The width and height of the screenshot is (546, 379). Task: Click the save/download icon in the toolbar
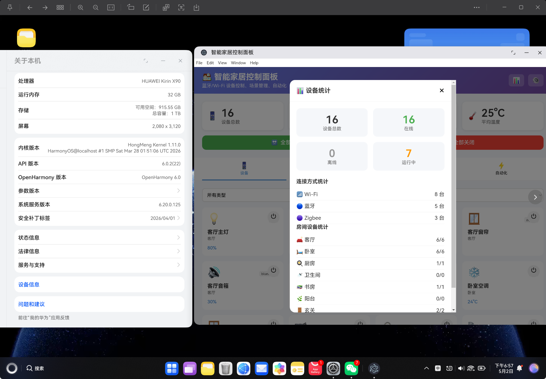point(196,8)
